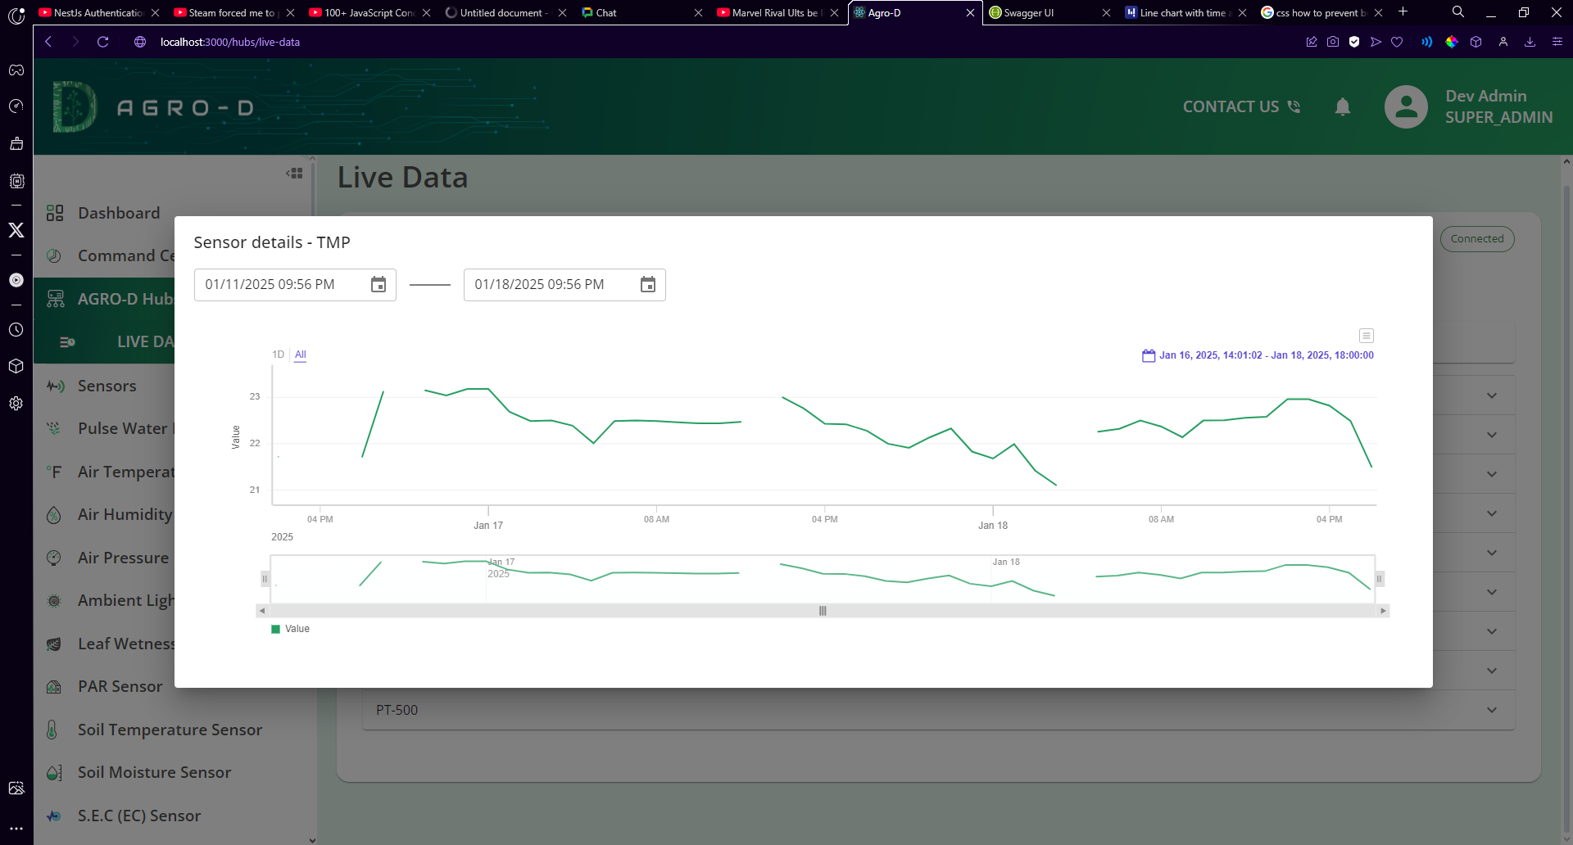Switch the chart range to All
The width and height of the screenshot is (1573, 845).
click(x=300, y=354)
